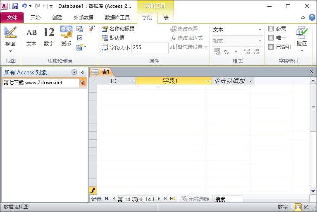
Task: Expand the 字段1 column header dropdown
Action: 208,81
